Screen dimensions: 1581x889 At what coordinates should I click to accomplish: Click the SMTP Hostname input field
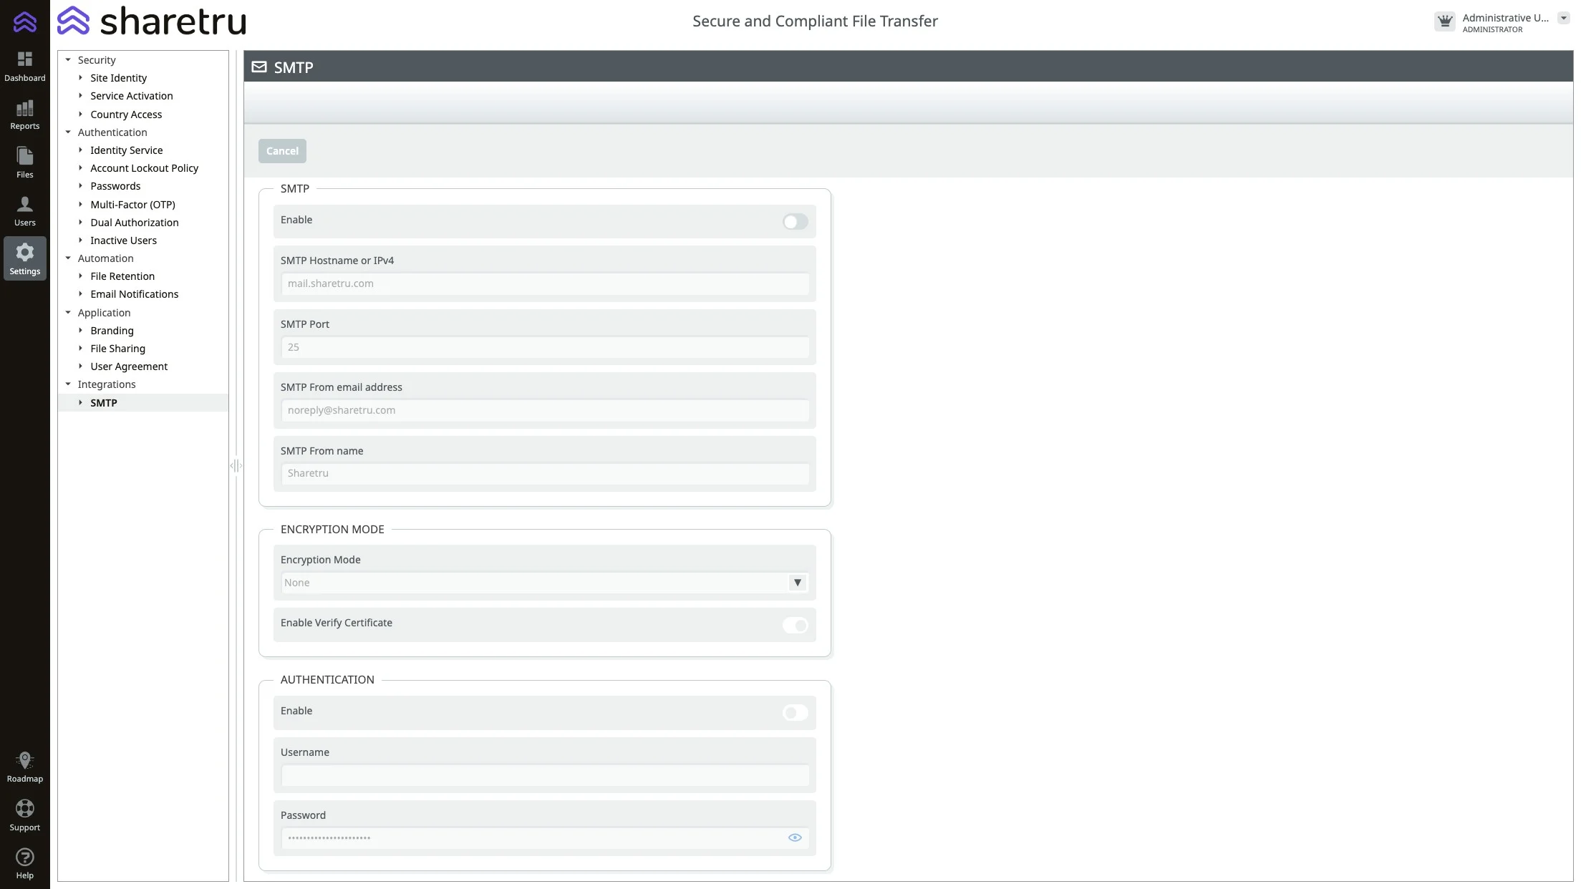click(544, 283)
